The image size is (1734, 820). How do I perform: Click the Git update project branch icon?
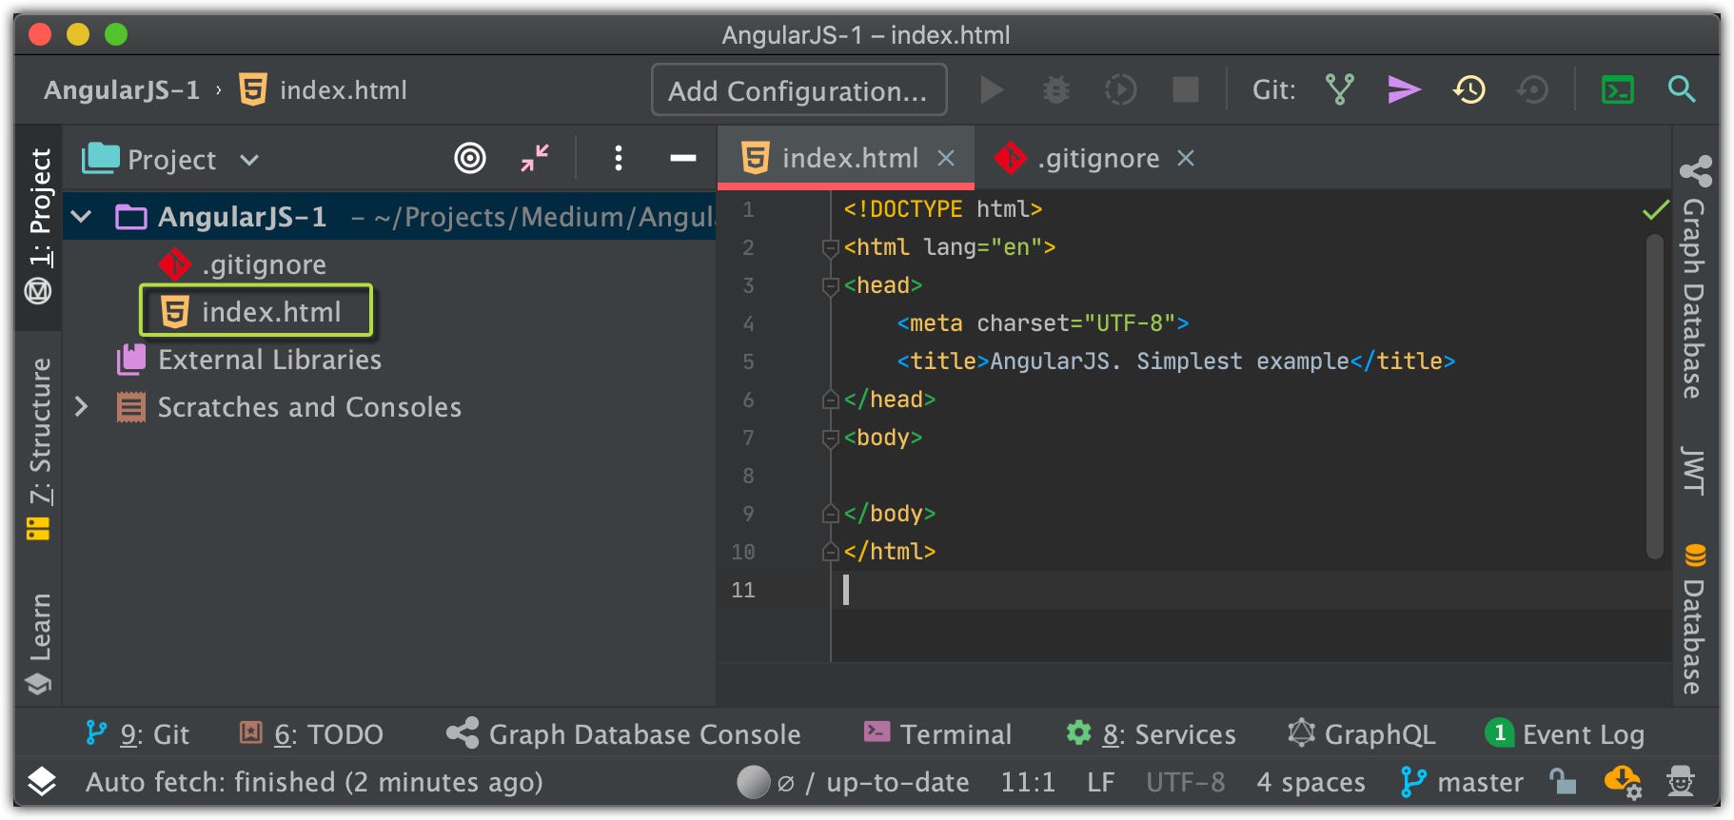[x=1340, y=90]
